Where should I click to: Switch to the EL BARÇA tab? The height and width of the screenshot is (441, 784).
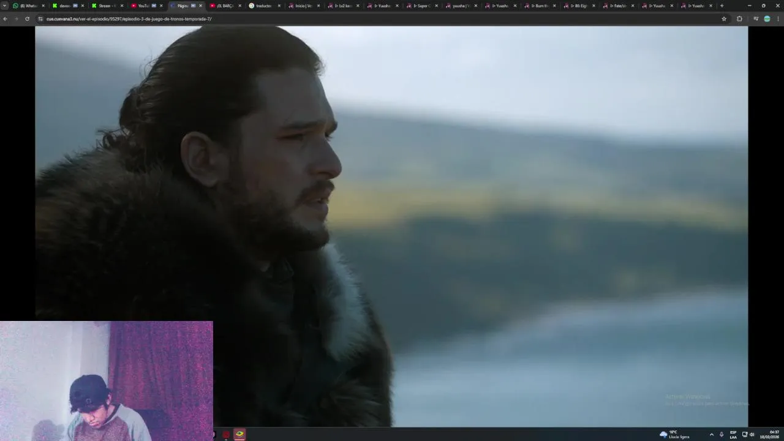point(225,6)
